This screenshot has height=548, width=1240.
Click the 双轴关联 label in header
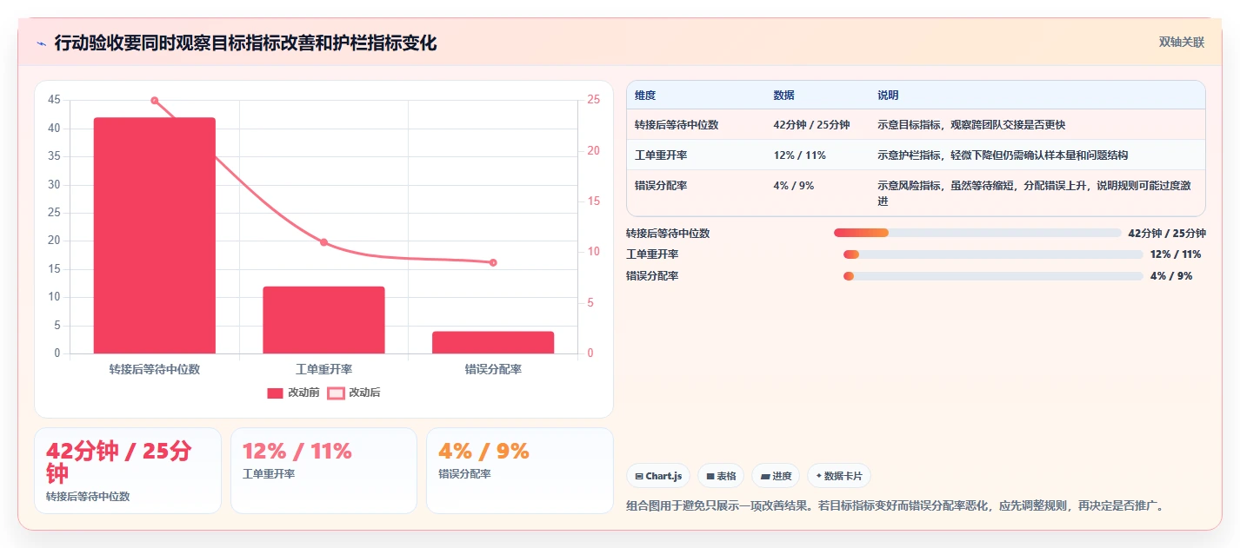coord(1182,43)
